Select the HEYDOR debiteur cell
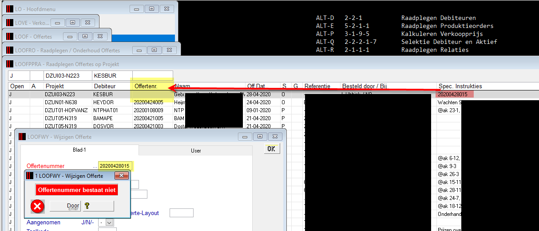 112,102
